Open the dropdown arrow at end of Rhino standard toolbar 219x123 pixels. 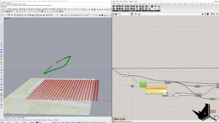point(65,11)
